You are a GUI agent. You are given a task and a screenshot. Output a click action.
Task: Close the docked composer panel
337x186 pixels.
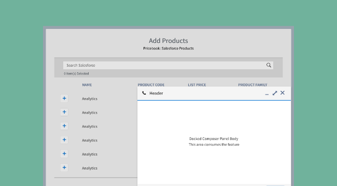(283, 93)
